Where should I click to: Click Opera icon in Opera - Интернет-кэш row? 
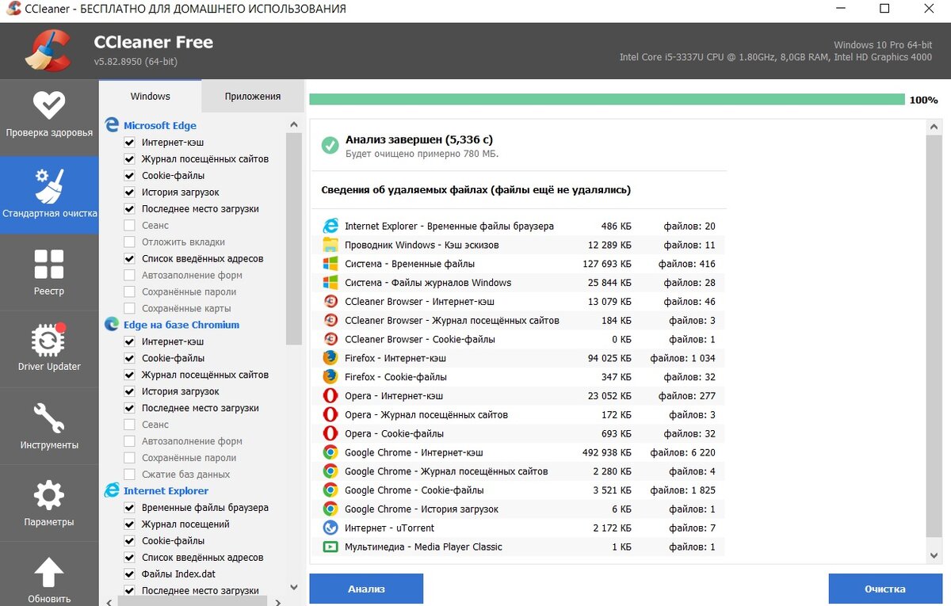click(330, 395)
